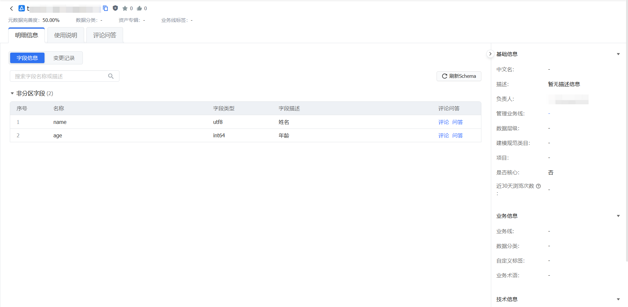The height and width of the screenshot is (307, 628).
Task: Click the shield icon beside table name
Action: point(115,8)
